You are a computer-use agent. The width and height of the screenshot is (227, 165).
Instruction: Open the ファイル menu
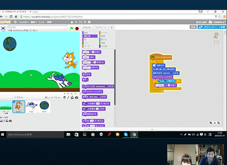24,22
